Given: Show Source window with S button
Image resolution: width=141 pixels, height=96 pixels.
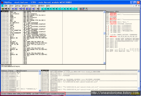Looking at the screenshot, I should (76, 9).
